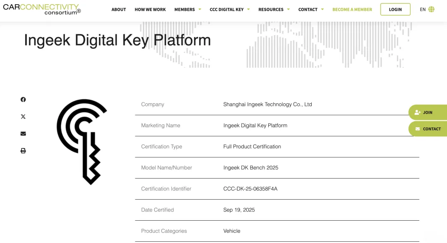This screenshot has width=447, height=243.
Task: Click the Ingeek Digital Key Platform heading
Action: [x=118, y=40]
